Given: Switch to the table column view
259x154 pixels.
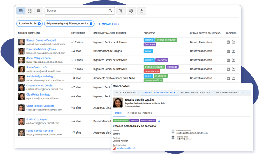Looking at the screenshot, I should (39, 11).
